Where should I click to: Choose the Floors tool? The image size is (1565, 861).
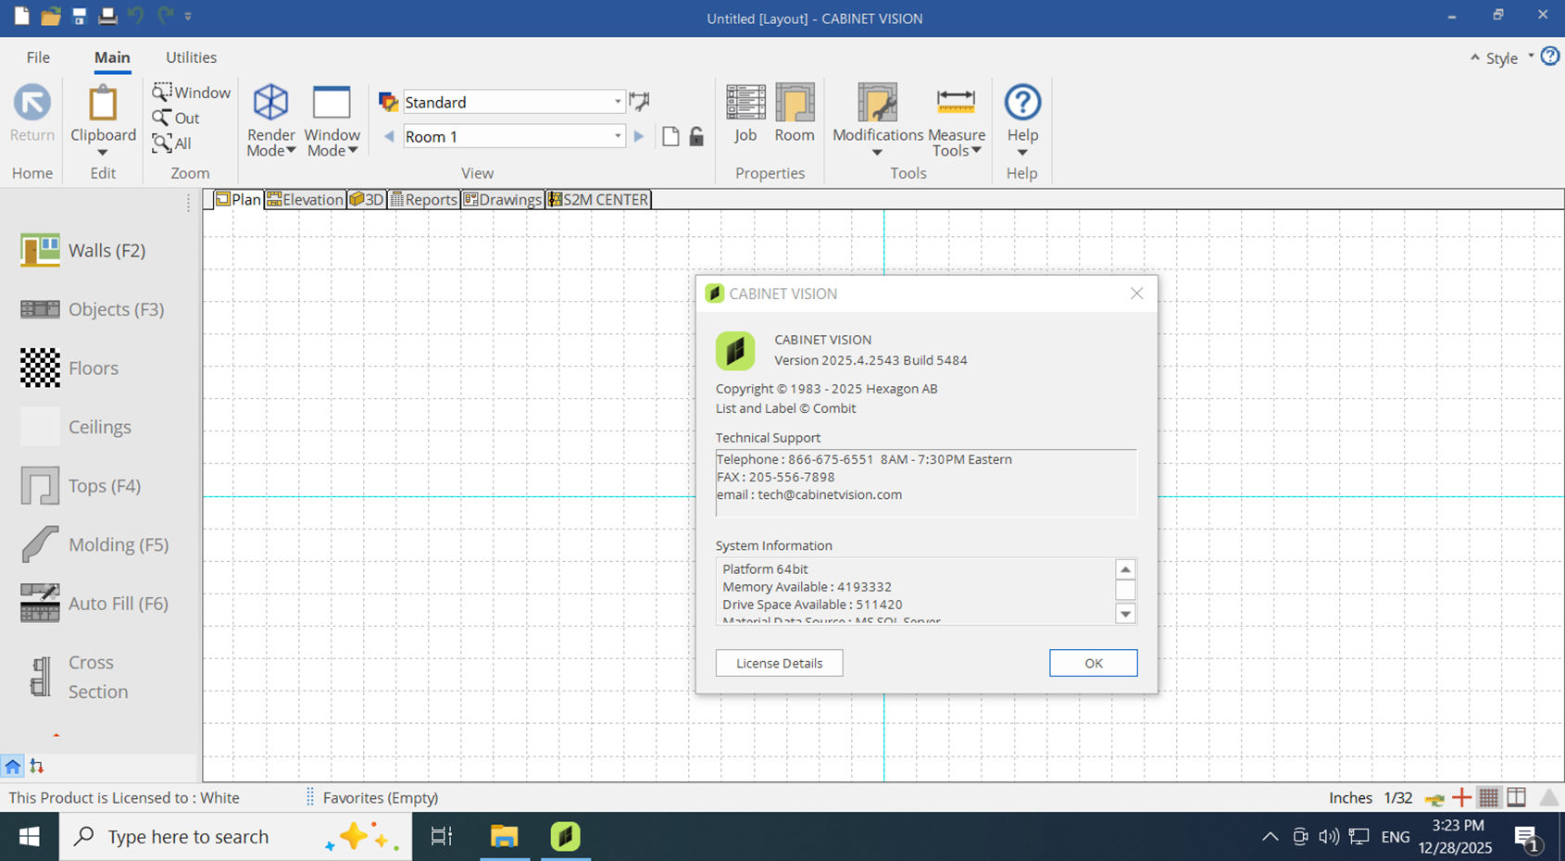[69, 368]
